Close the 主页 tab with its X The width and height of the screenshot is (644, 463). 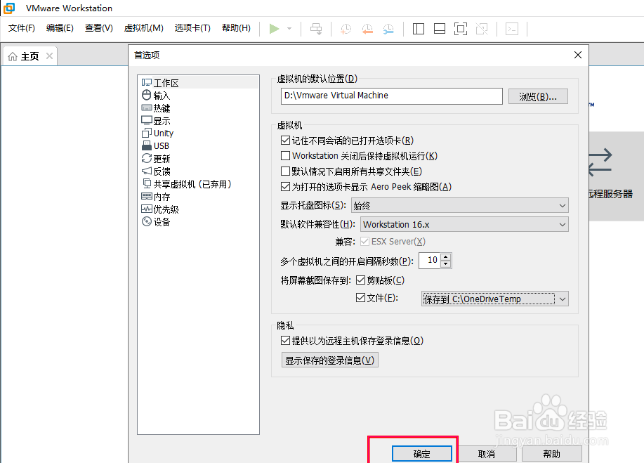49,56
